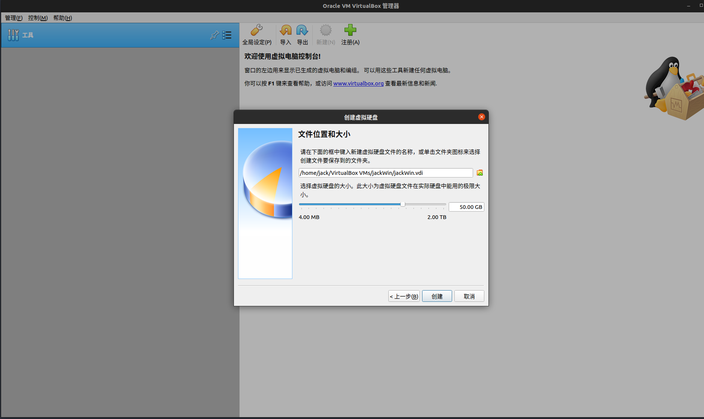The height and width of the screenshot is (419, 704).
Task: Click the disk size slider track near 2.00 TB
Action: click(443, 204)
